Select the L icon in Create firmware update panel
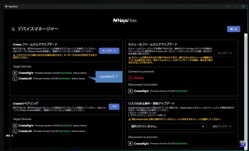The height and width of the screenshot is (151, 249). pos(15,79)
